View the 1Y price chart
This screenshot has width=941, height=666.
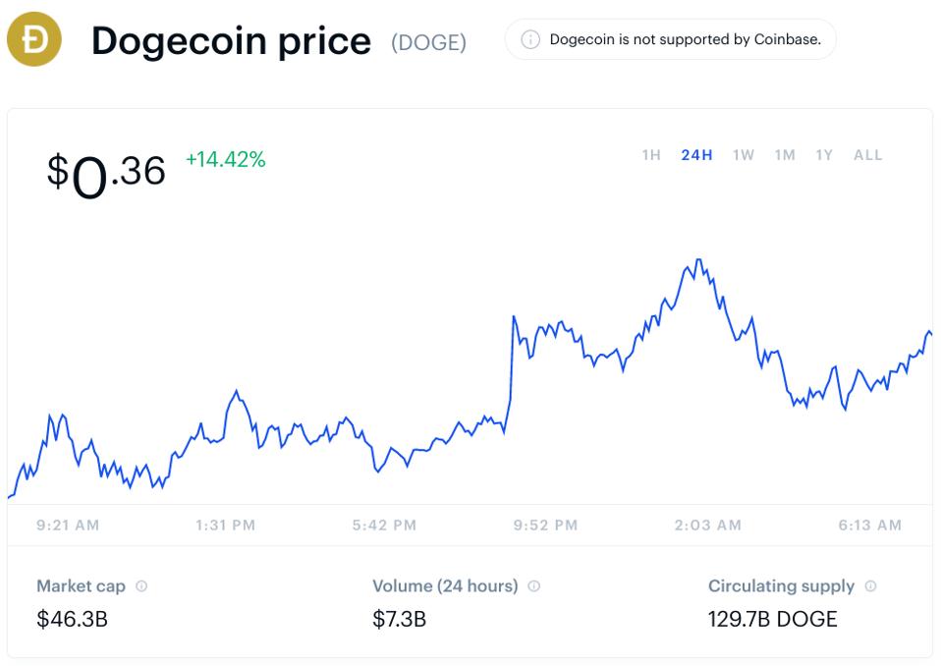pyautogui.click(x=825, y=155)
